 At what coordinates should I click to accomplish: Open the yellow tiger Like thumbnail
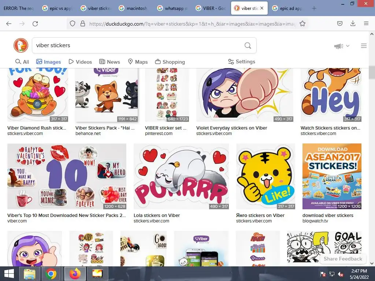(266, 176)
